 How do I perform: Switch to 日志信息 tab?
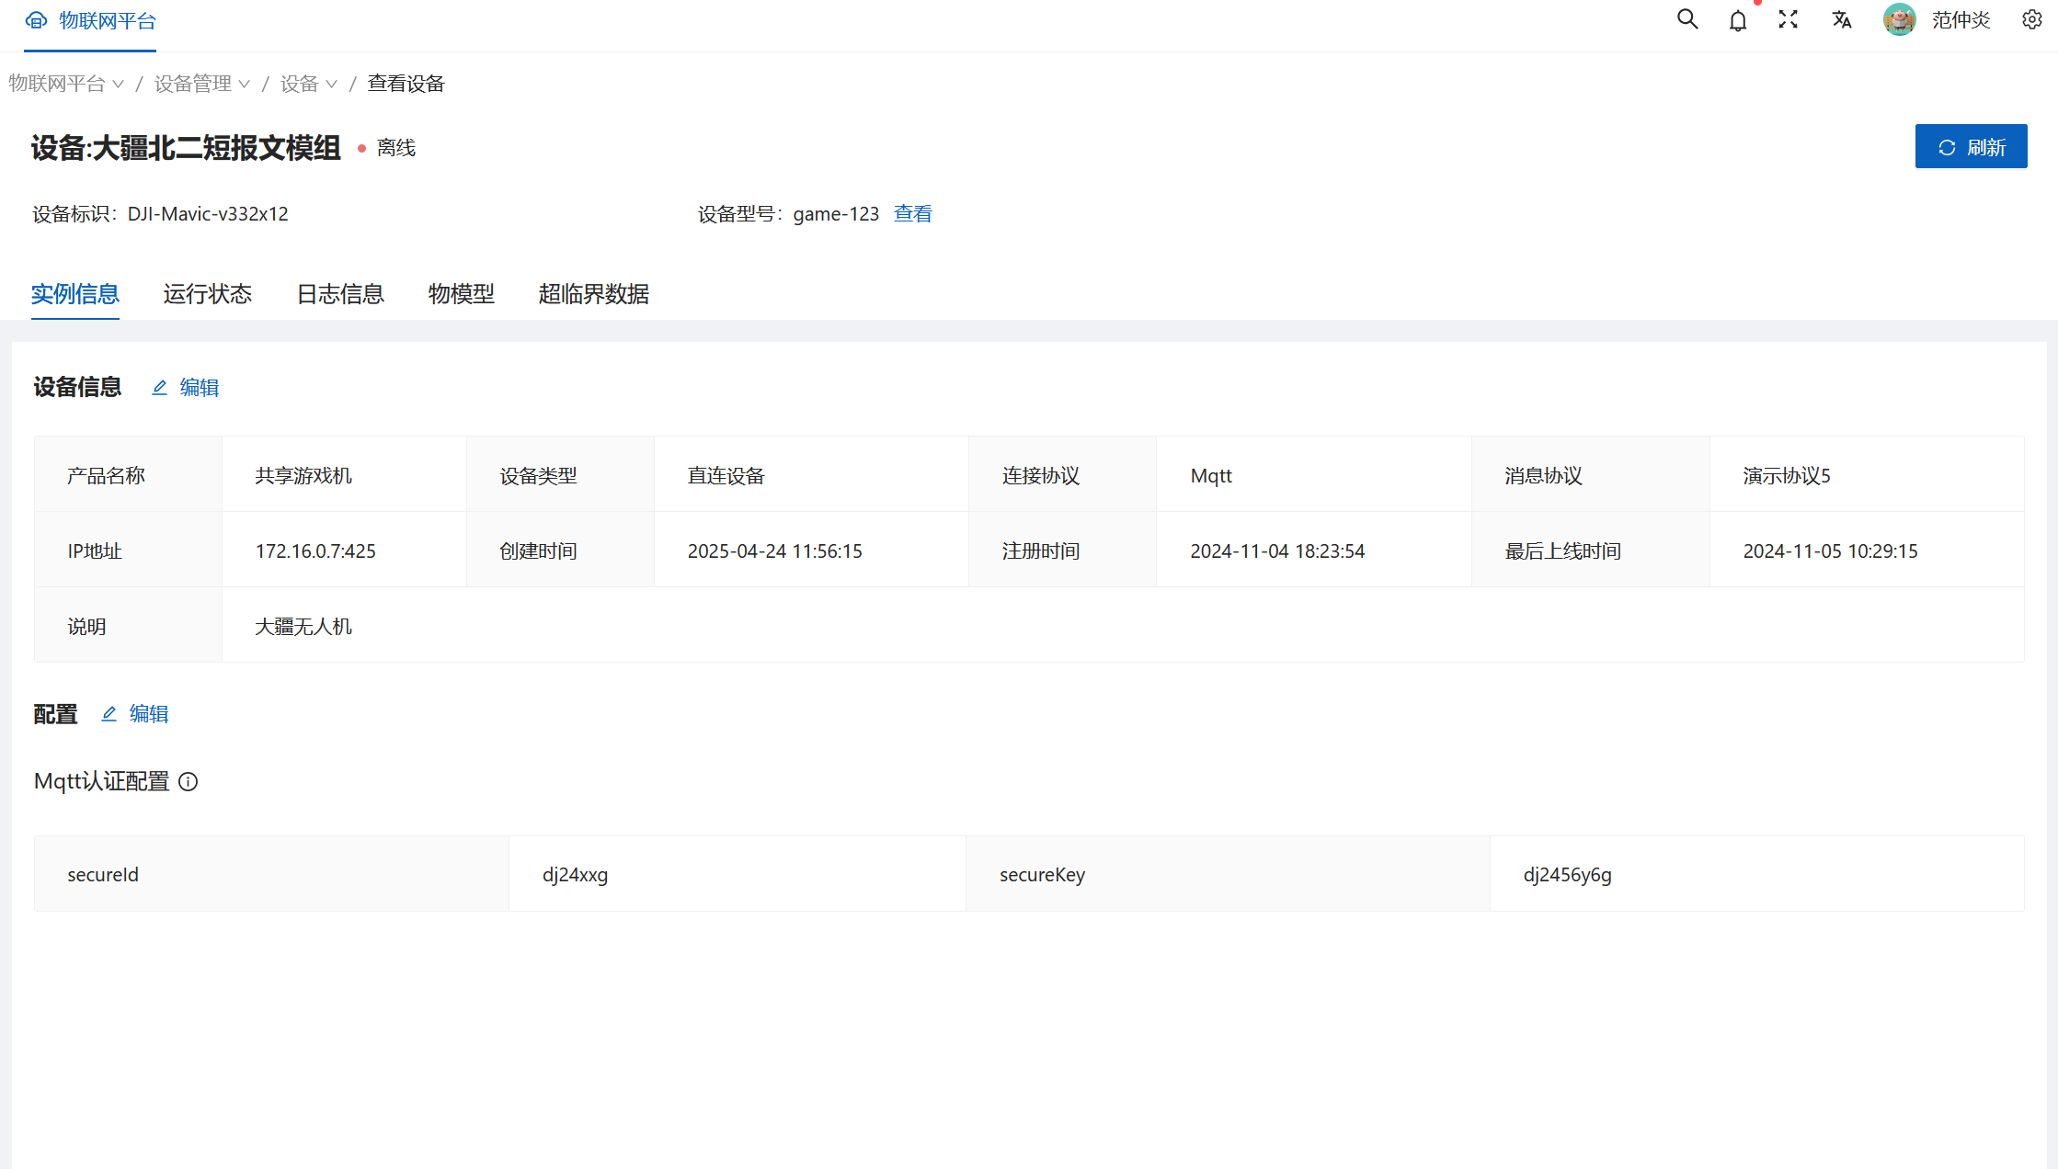coord(340,294)
